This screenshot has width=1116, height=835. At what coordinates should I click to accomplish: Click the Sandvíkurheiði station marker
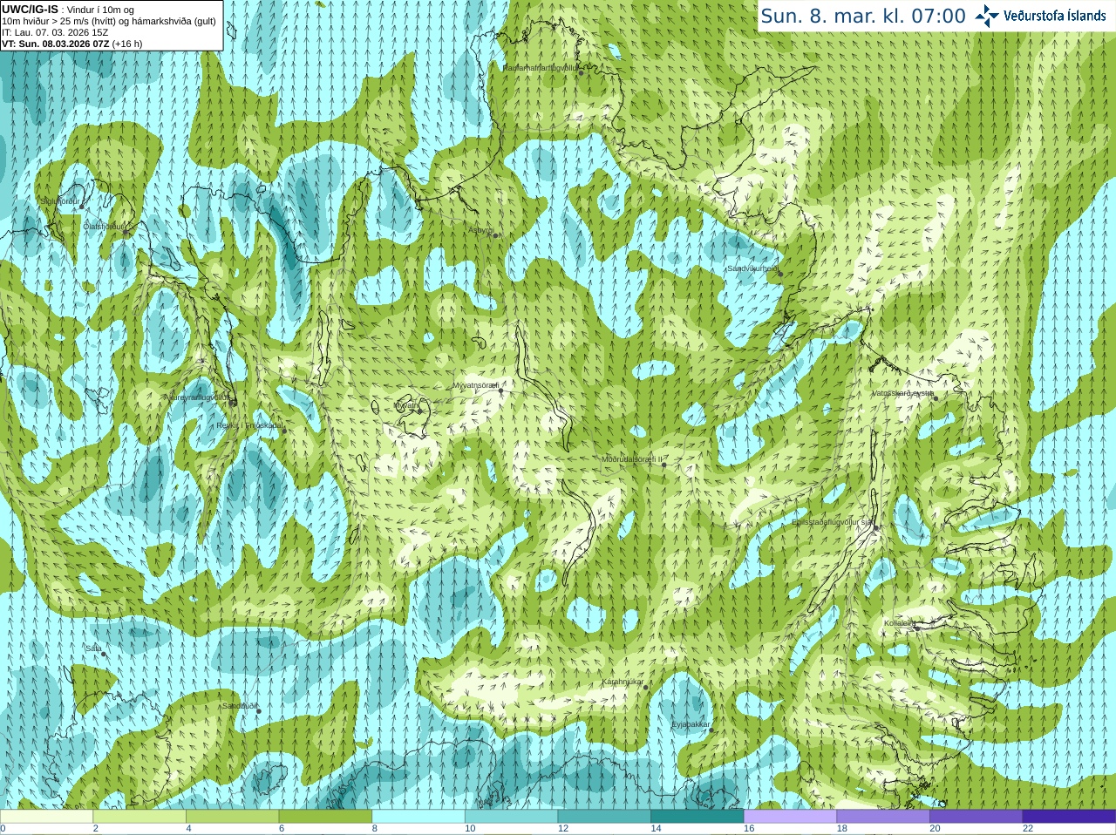(780, 274)
